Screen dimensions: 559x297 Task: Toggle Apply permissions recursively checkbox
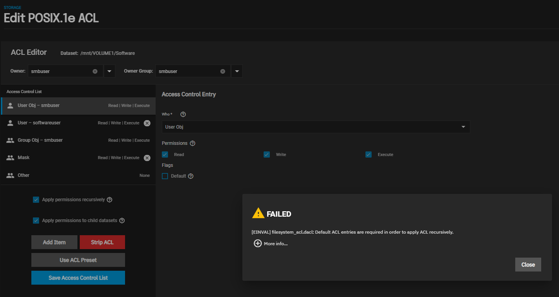click(x=36, y=200)
